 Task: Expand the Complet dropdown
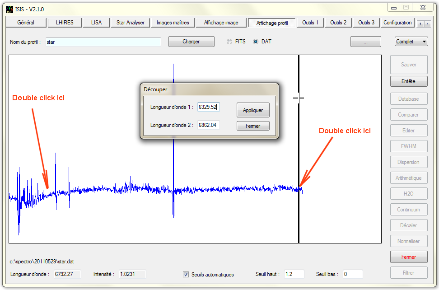pyautogui.click(x=411, y=42)
